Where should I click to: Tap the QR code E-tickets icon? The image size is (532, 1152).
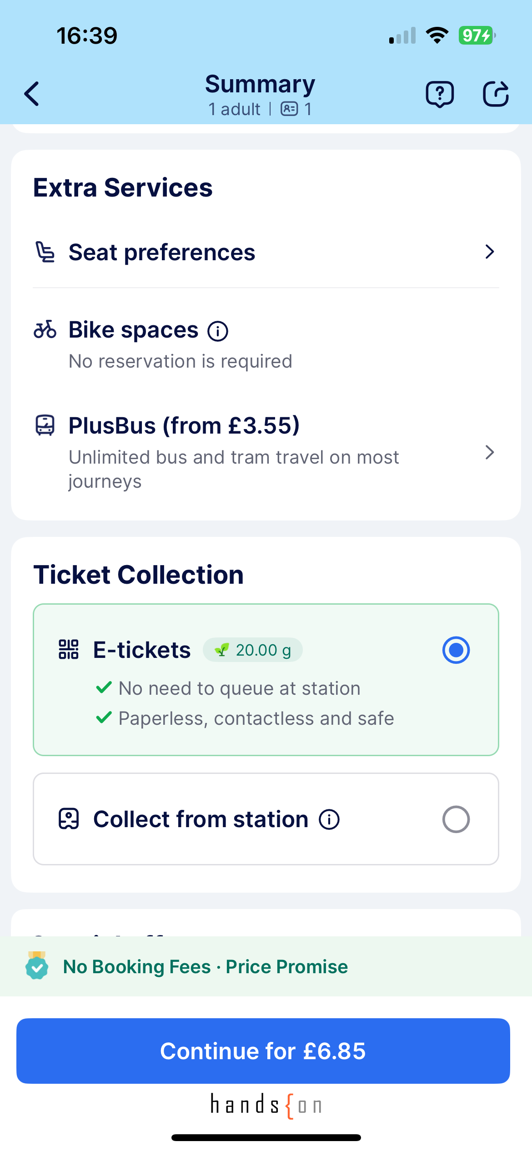click(x=69, y=650)
